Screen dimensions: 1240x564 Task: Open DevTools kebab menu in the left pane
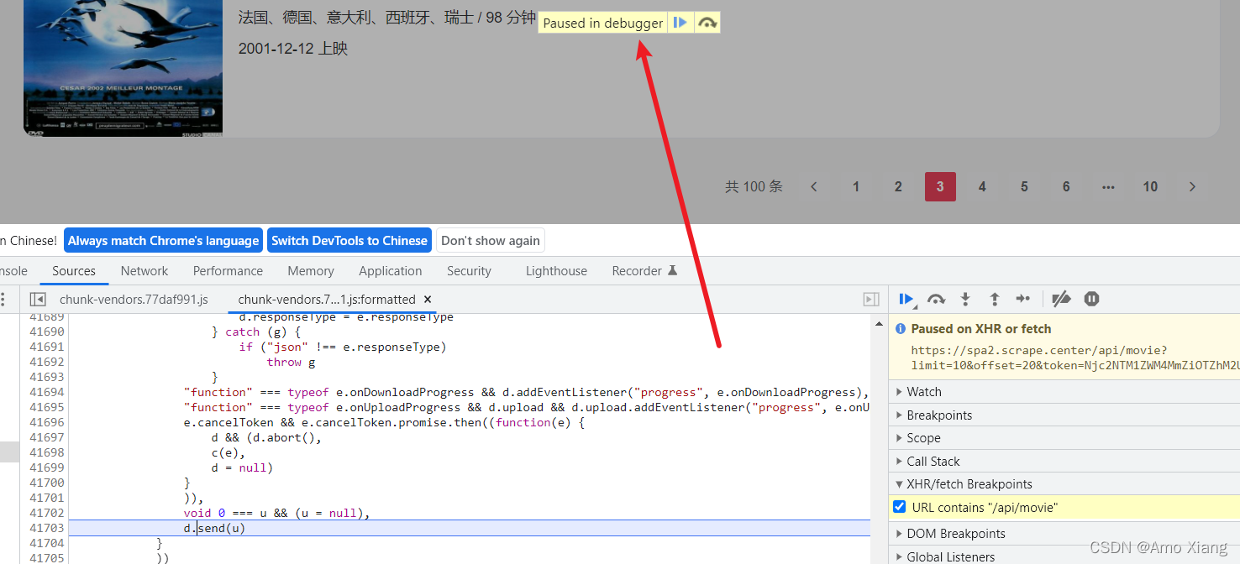point(3,300)
